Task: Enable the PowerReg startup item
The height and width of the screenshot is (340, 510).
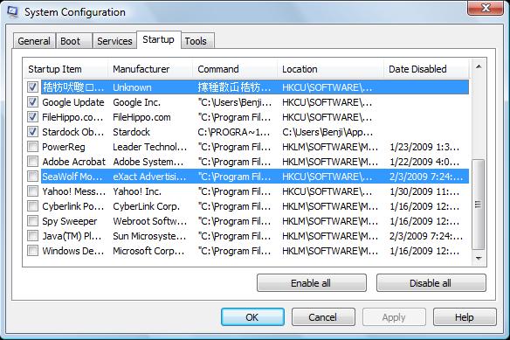Action: coord(32,147)
